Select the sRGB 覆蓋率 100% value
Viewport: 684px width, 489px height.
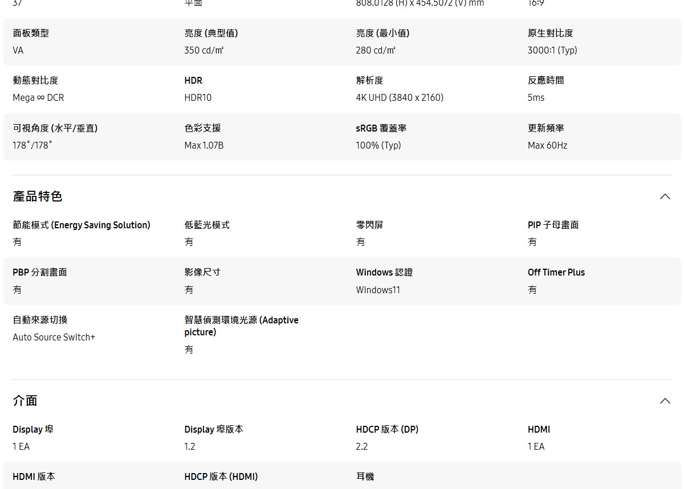tap(378, 145)
